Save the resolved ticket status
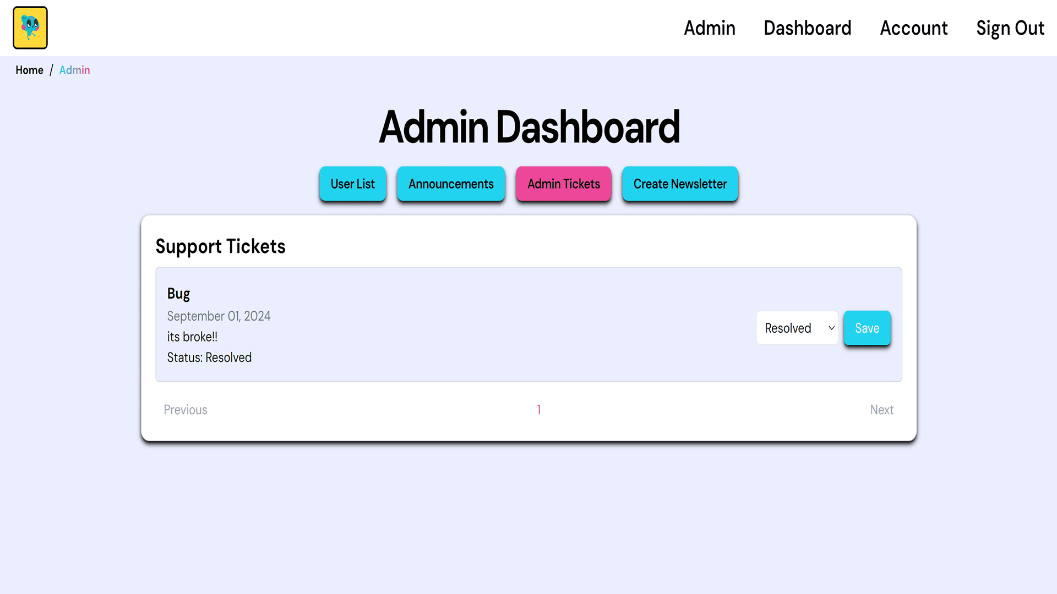This screenshot has height=594, width=1057. [x=866, y=328]
